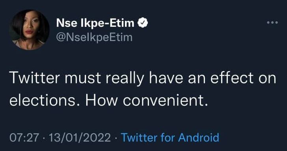287x151 pixels.
Task: Select the @NseIkpeEtim handle
Action: coord(94,37)
